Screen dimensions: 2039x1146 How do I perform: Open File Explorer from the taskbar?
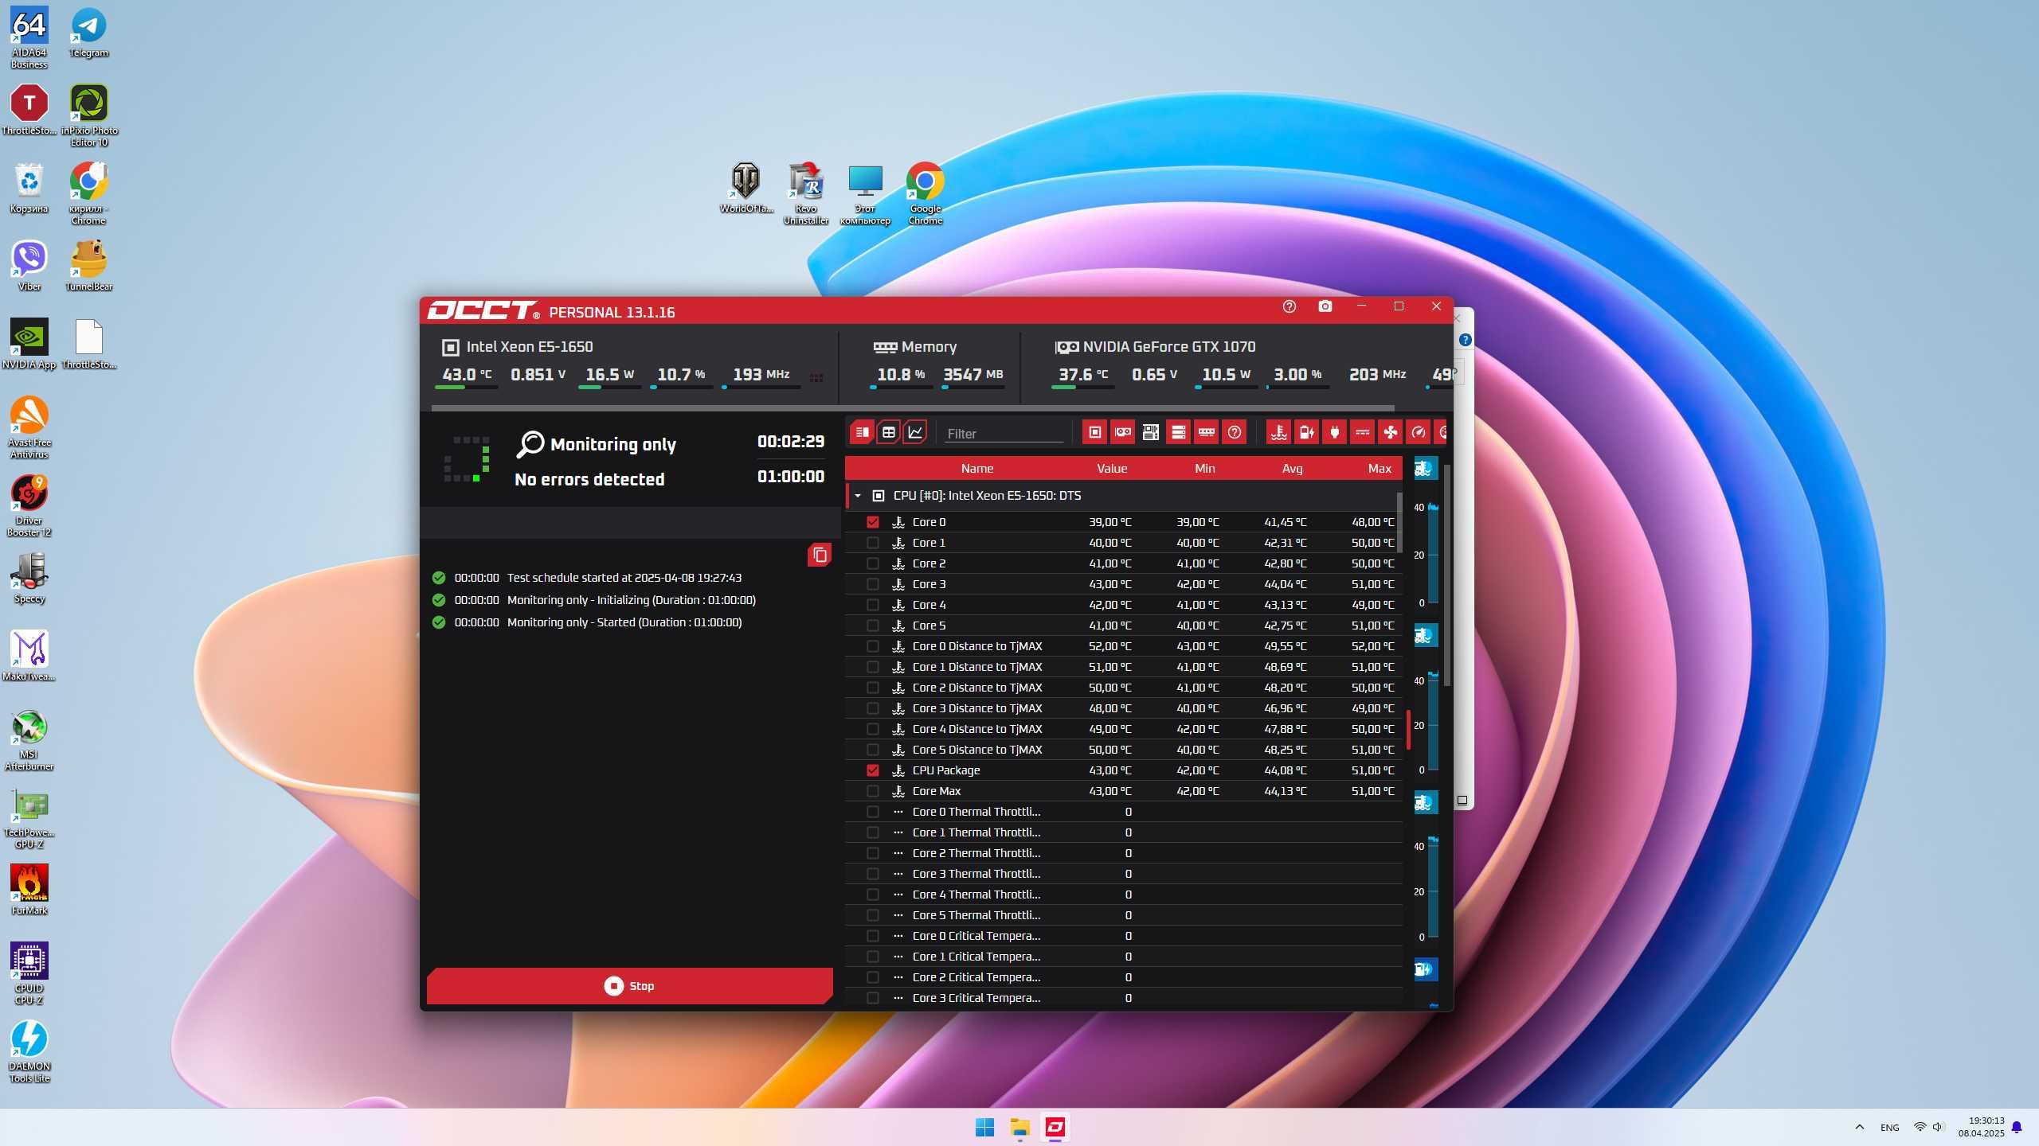click(1020, 1127)
